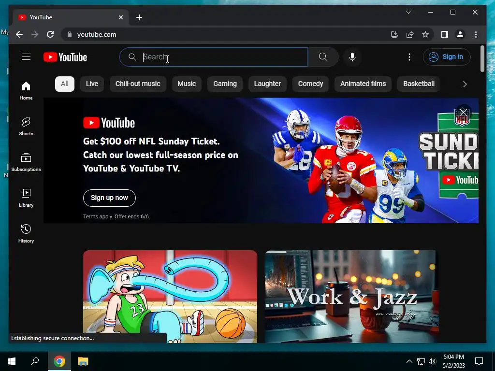Open the YouTube hamburger guide menu
495x371 pixels.
point(26,57)
